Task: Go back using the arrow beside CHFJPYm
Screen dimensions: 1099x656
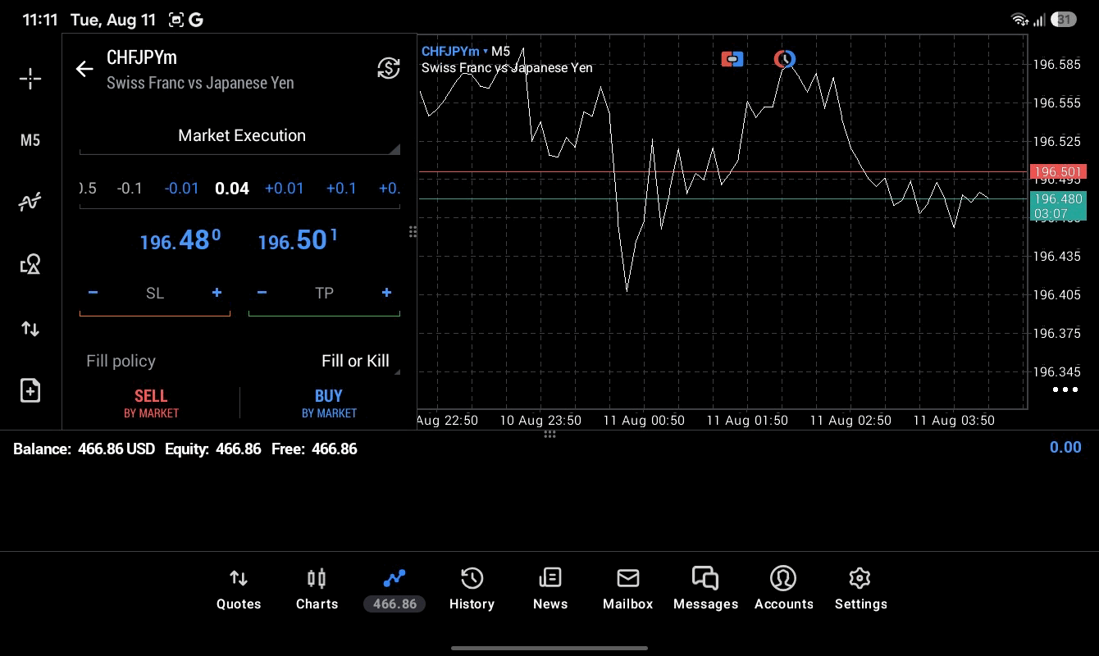Action: pos(84,69)
